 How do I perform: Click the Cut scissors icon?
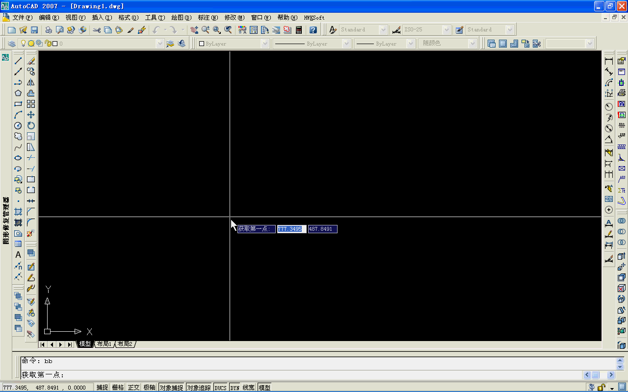click(96, 30)
